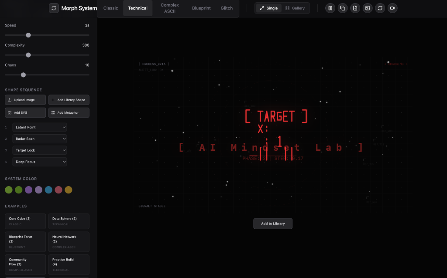The image size is (447, 278).
Task: Click the copy icon in top toolbar
Action: tap(343, 8)
